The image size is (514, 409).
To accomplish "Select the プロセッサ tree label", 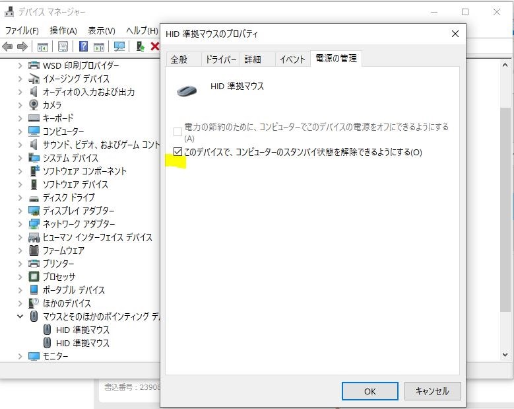I will pos(59,277).
